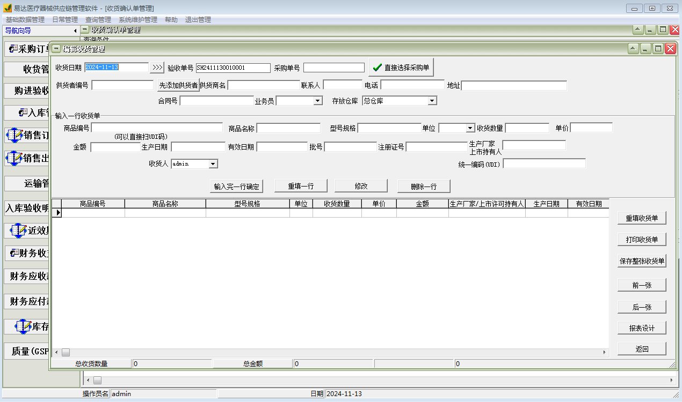Open the 系统维护管理 menu

(138, 20)
